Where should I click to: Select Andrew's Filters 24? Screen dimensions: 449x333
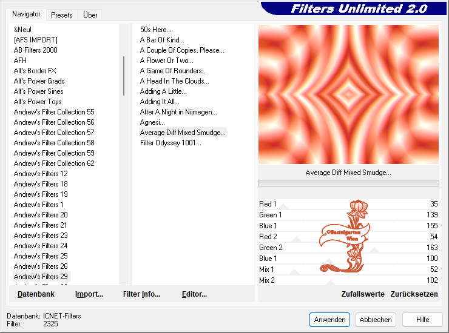click(41, 246)
